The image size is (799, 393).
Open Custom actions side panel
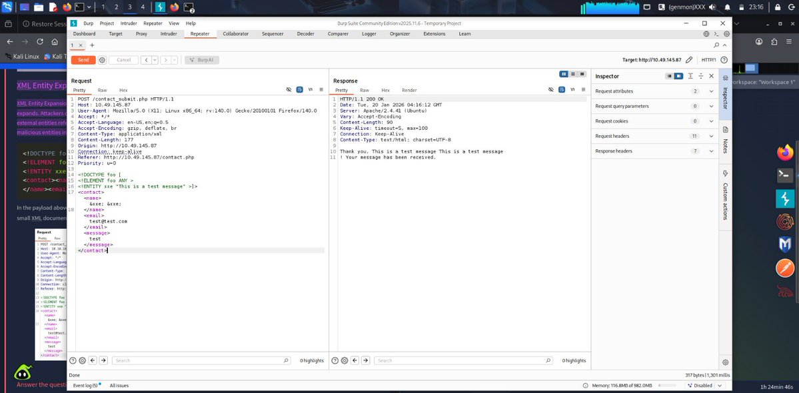726,195
